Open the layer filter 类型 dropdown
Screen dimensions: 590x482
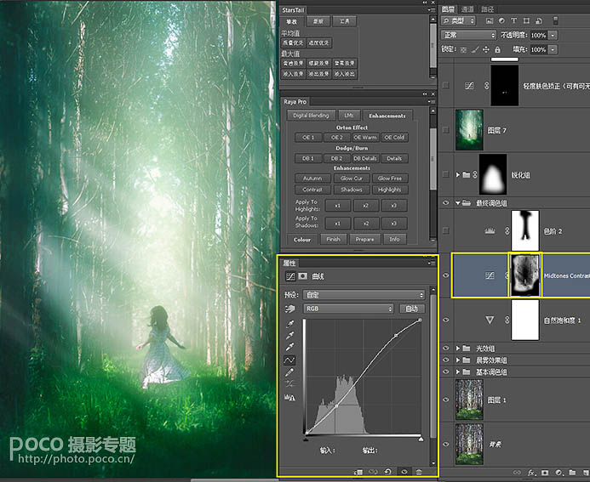point(458,20)
